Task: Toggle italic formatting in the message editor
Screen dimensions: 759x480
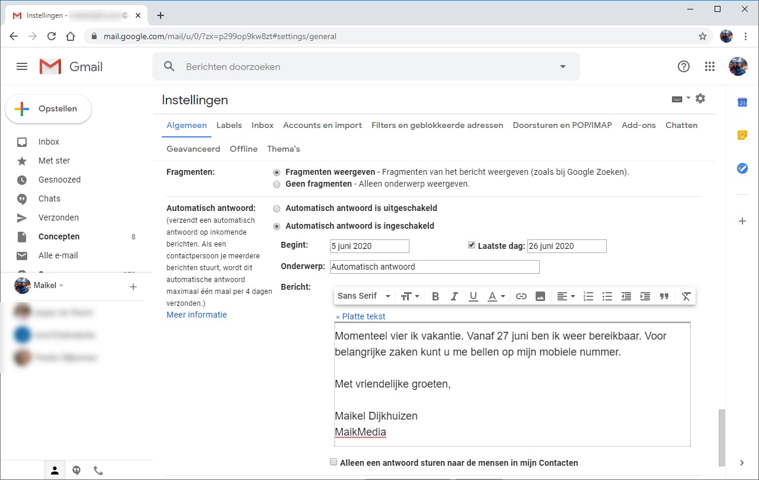Action: (x=454, y=296)
